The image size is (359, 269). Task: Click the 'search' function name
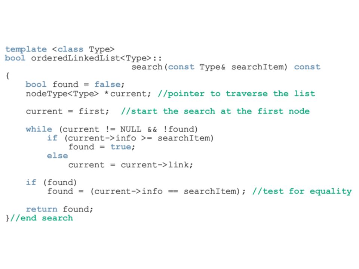point(147,67)
